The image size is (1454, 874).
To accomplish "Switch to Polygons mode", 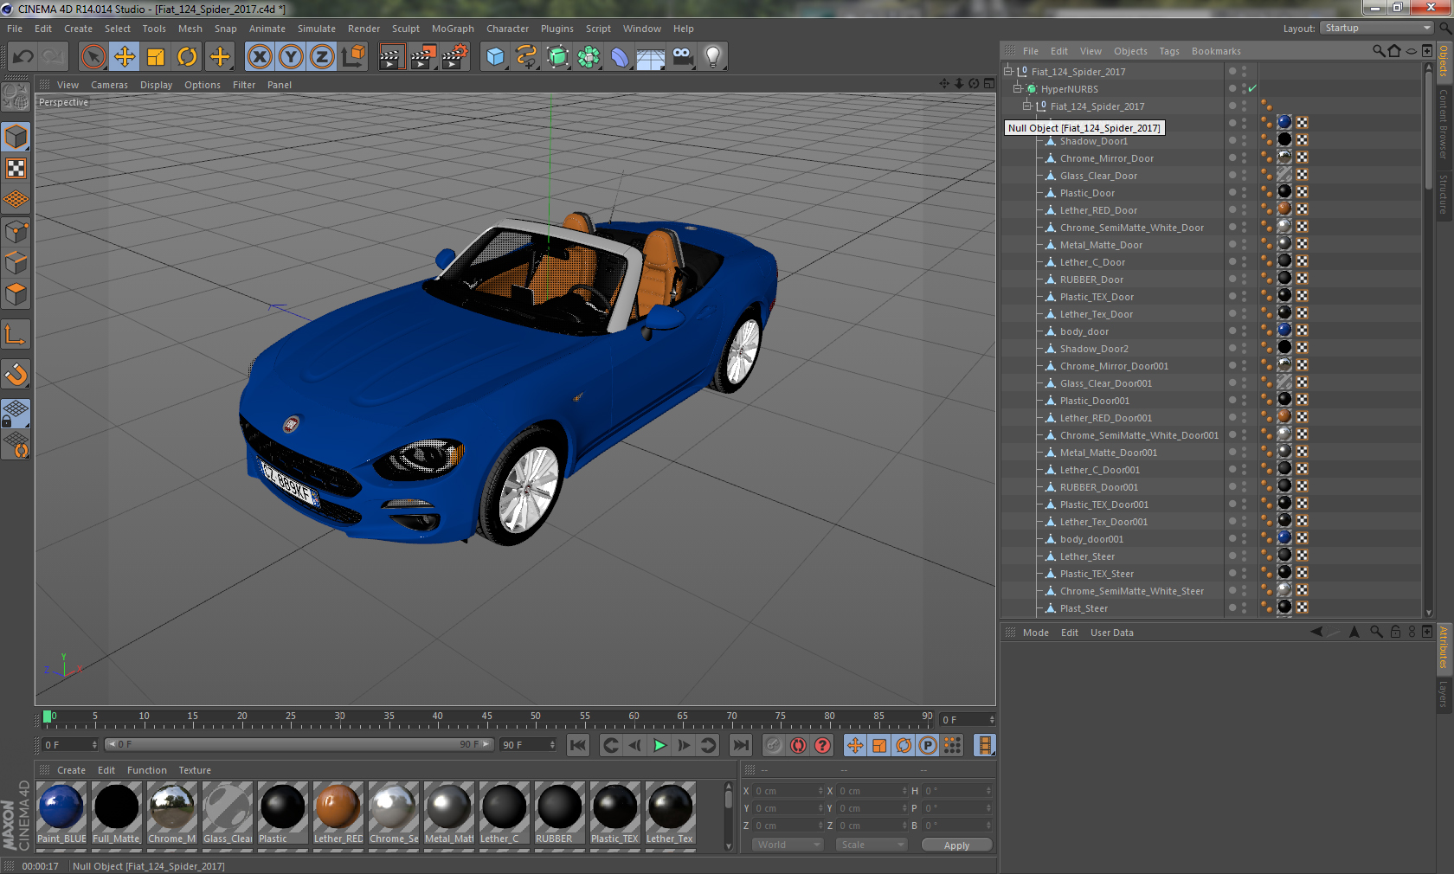I will point(16,294).
